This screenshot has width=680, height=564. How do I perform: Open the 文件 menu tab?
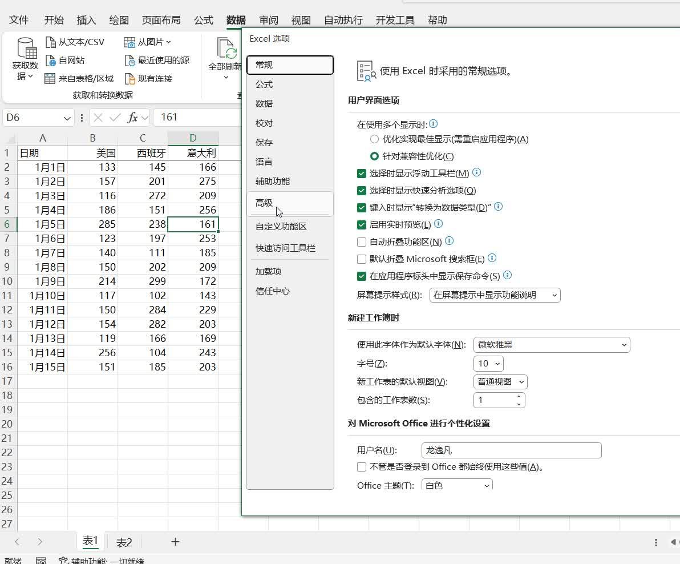pyautogui.click(x=19, y=20)
